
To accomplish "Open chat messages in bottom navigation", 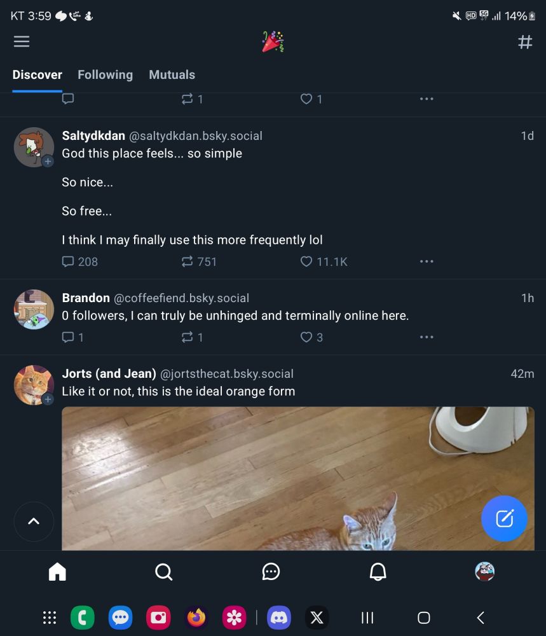I will click(271, 572).
